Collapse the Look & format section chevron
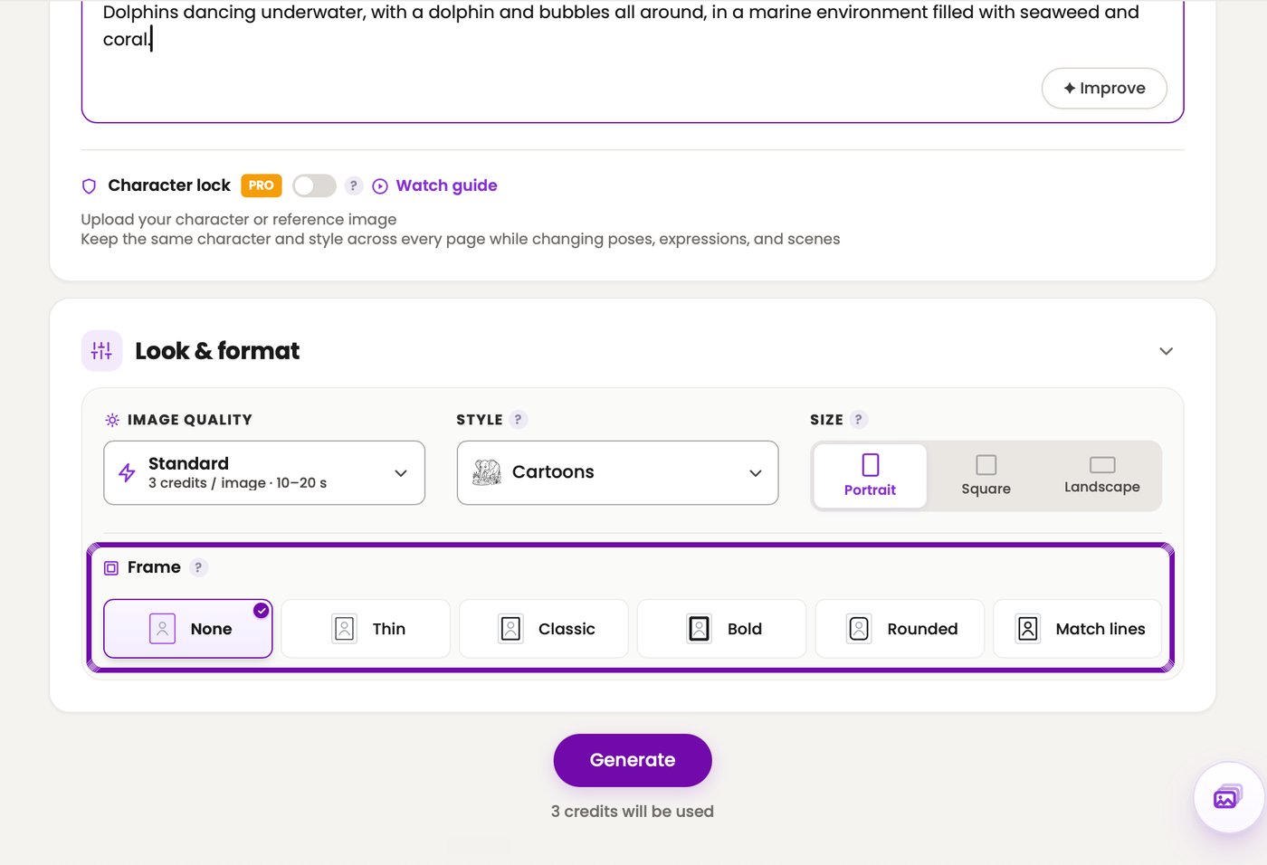Image resolution: width=1267 pixels, height=865 pixels. click(x=1166, y=351)
